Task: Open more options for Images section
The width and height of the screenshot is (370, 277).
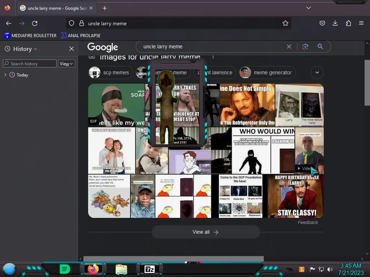Action: [x=213, y=57]
